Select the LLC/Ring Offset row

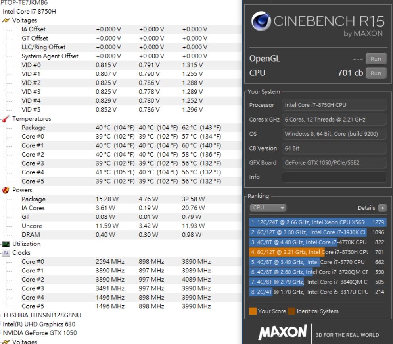131,47
